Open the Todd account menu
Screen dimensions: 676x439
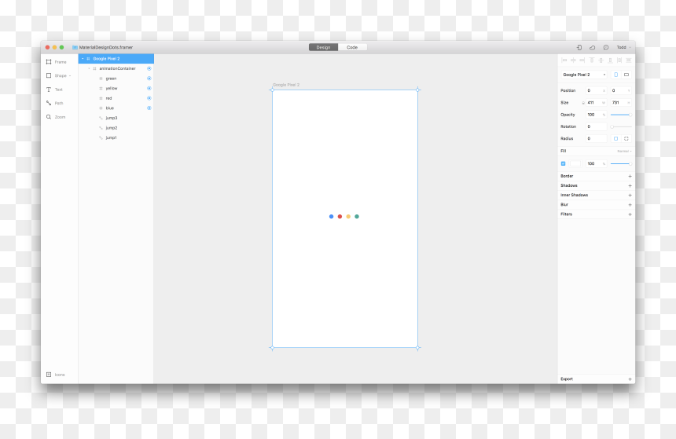[623, 47]
